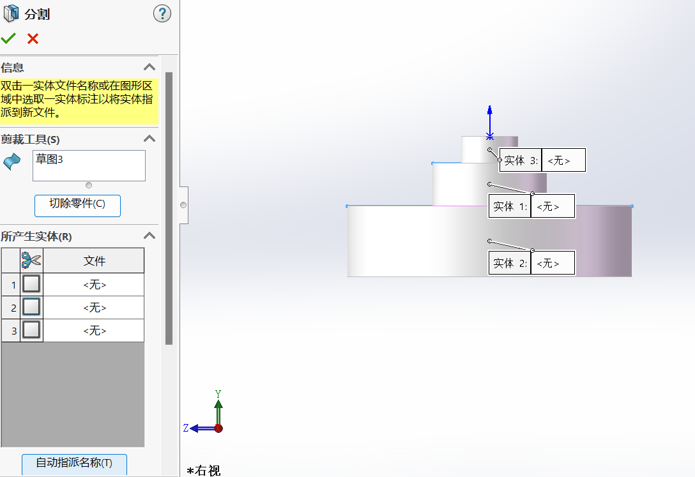Click row number 1 in bodies table

13,285
